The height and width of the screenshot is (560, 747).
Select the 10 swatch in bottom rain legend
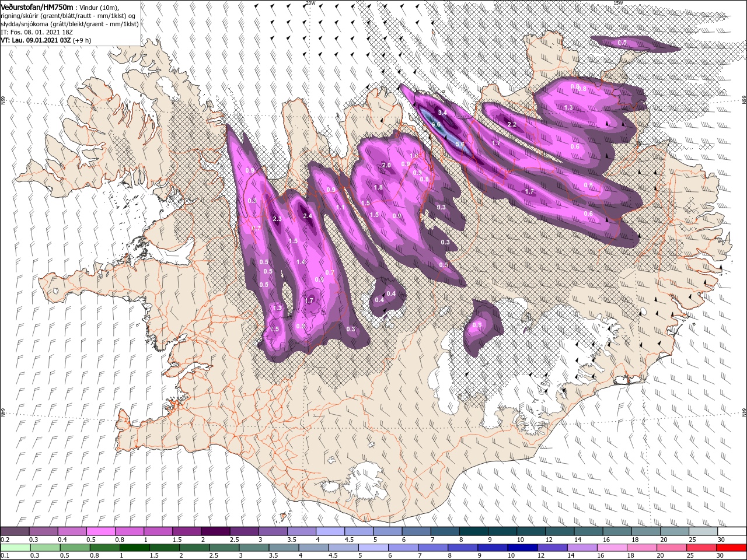(521, 547)
